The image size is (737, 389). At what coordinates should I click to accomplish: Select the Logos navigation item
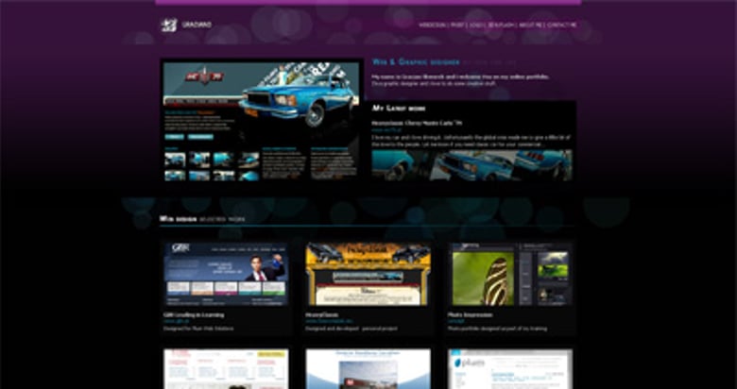tap(476, 25)
